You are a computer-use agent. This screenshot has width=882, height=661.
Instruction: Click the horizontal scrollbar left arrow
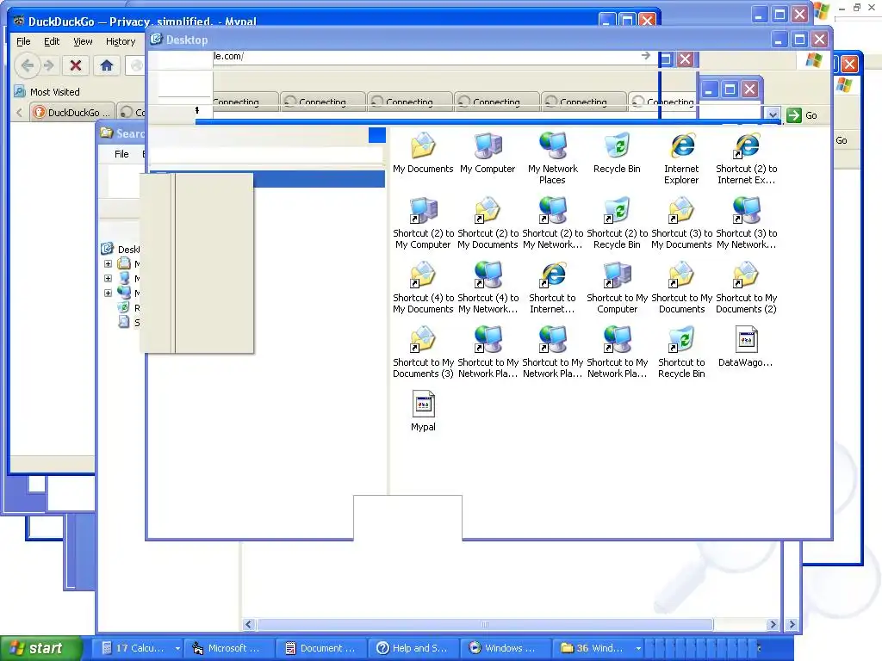[x=249, y=625]
